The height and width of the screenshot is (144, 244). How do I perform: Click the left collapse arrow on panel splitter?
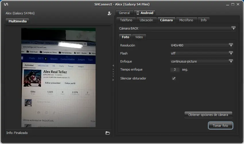point(113,65)
